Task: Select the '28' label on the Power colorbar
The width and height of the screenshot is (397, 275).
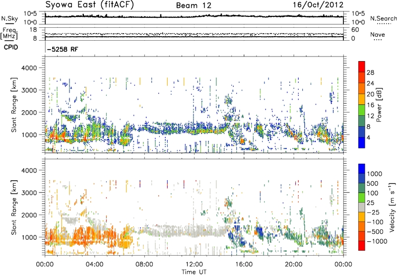Action: click(370, 72)
